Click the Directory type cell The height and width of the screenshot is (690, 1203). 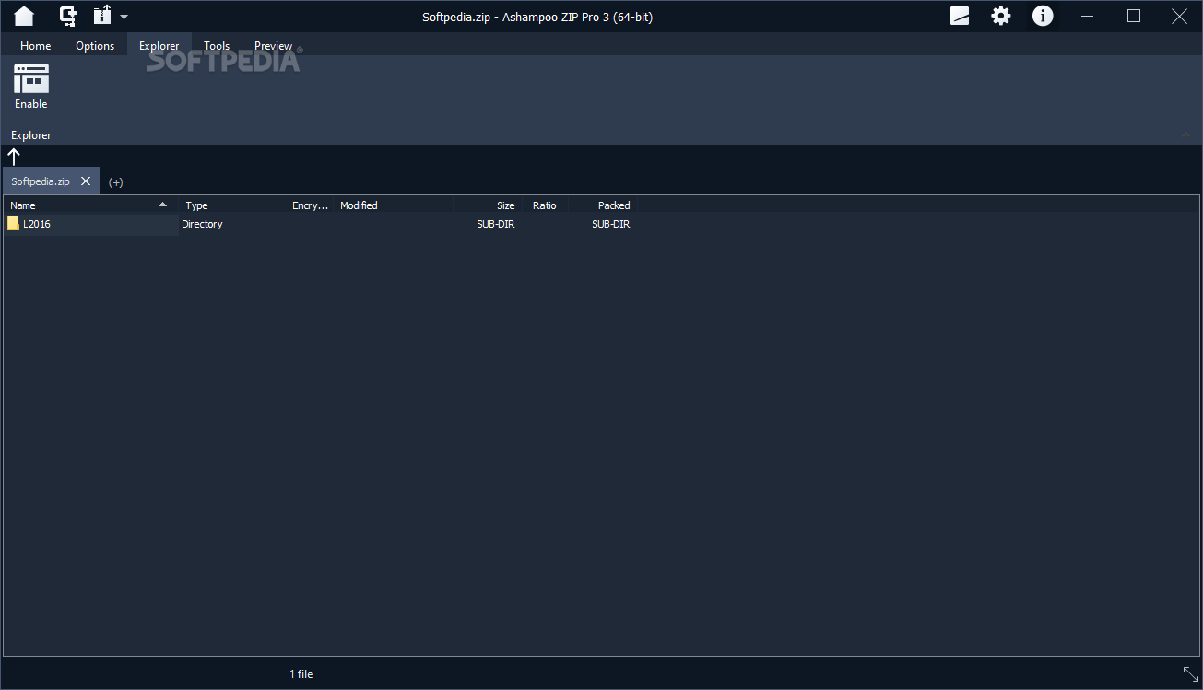(x=202, y=224)
